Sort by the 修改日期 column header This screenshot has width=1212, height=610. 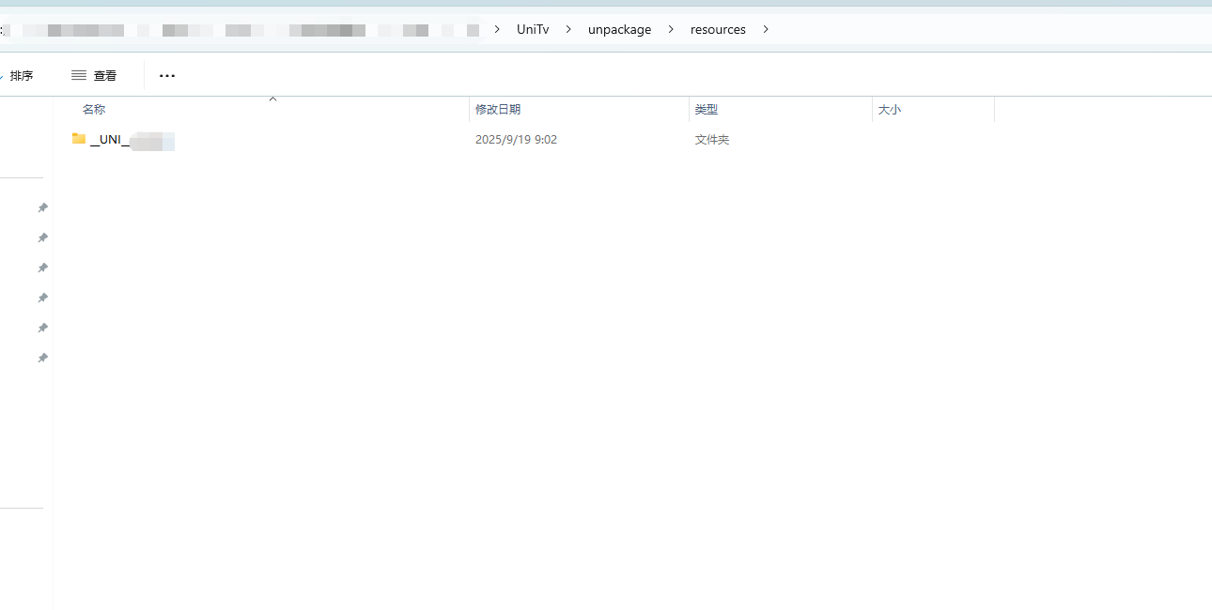(498, 110)
